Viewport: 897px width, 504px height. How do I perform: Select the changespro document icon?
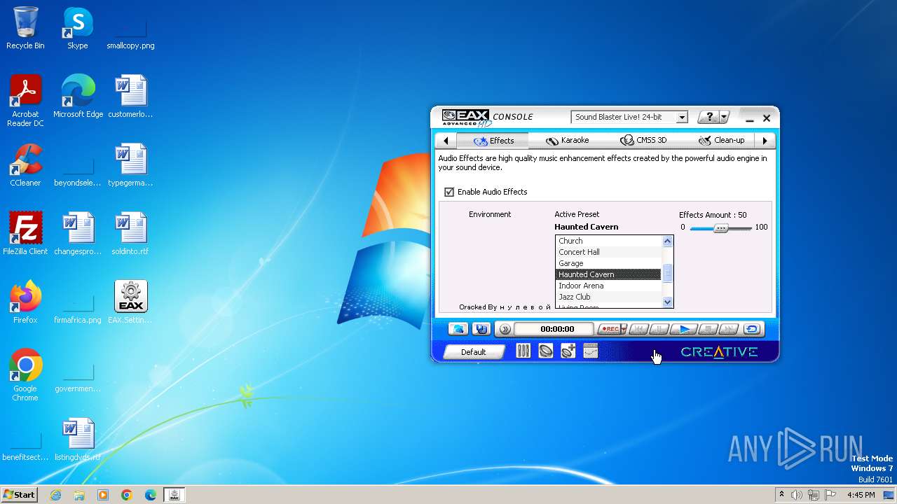click(78, 234)
